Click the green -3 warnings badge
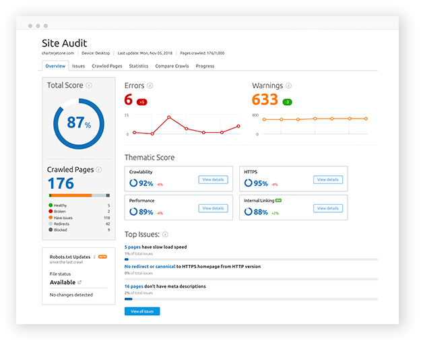This screenshot has height=345, width=421. 287,102
